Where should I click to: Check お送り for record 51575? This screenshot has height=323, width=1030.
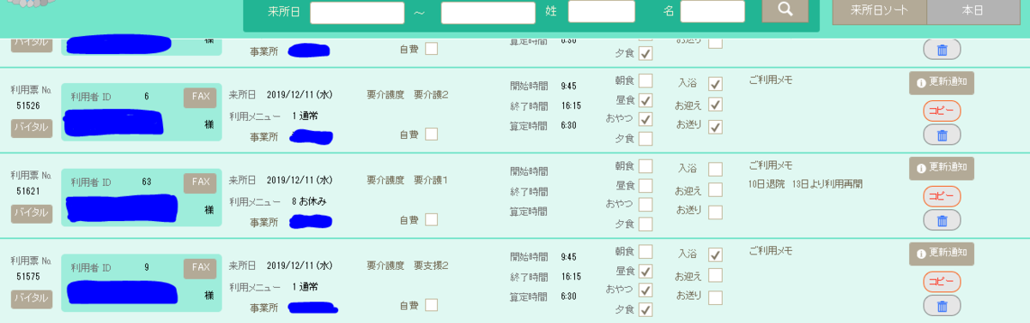[x=715, y=297]
